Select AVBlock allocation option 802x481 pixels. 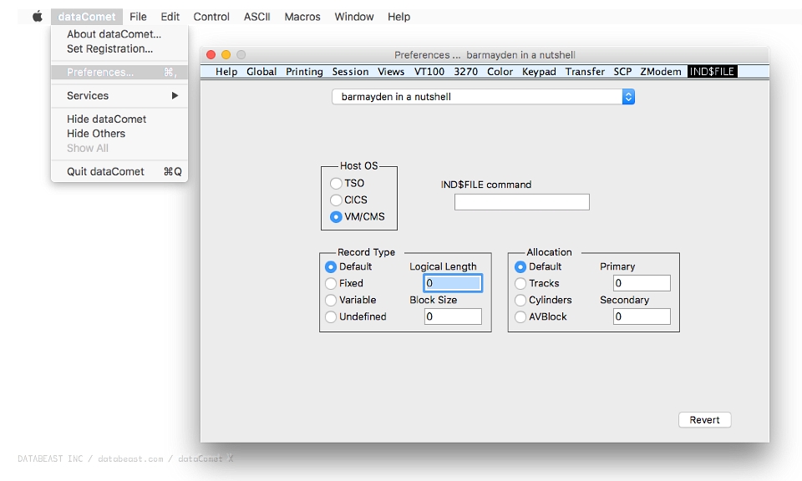click(520, 317)
